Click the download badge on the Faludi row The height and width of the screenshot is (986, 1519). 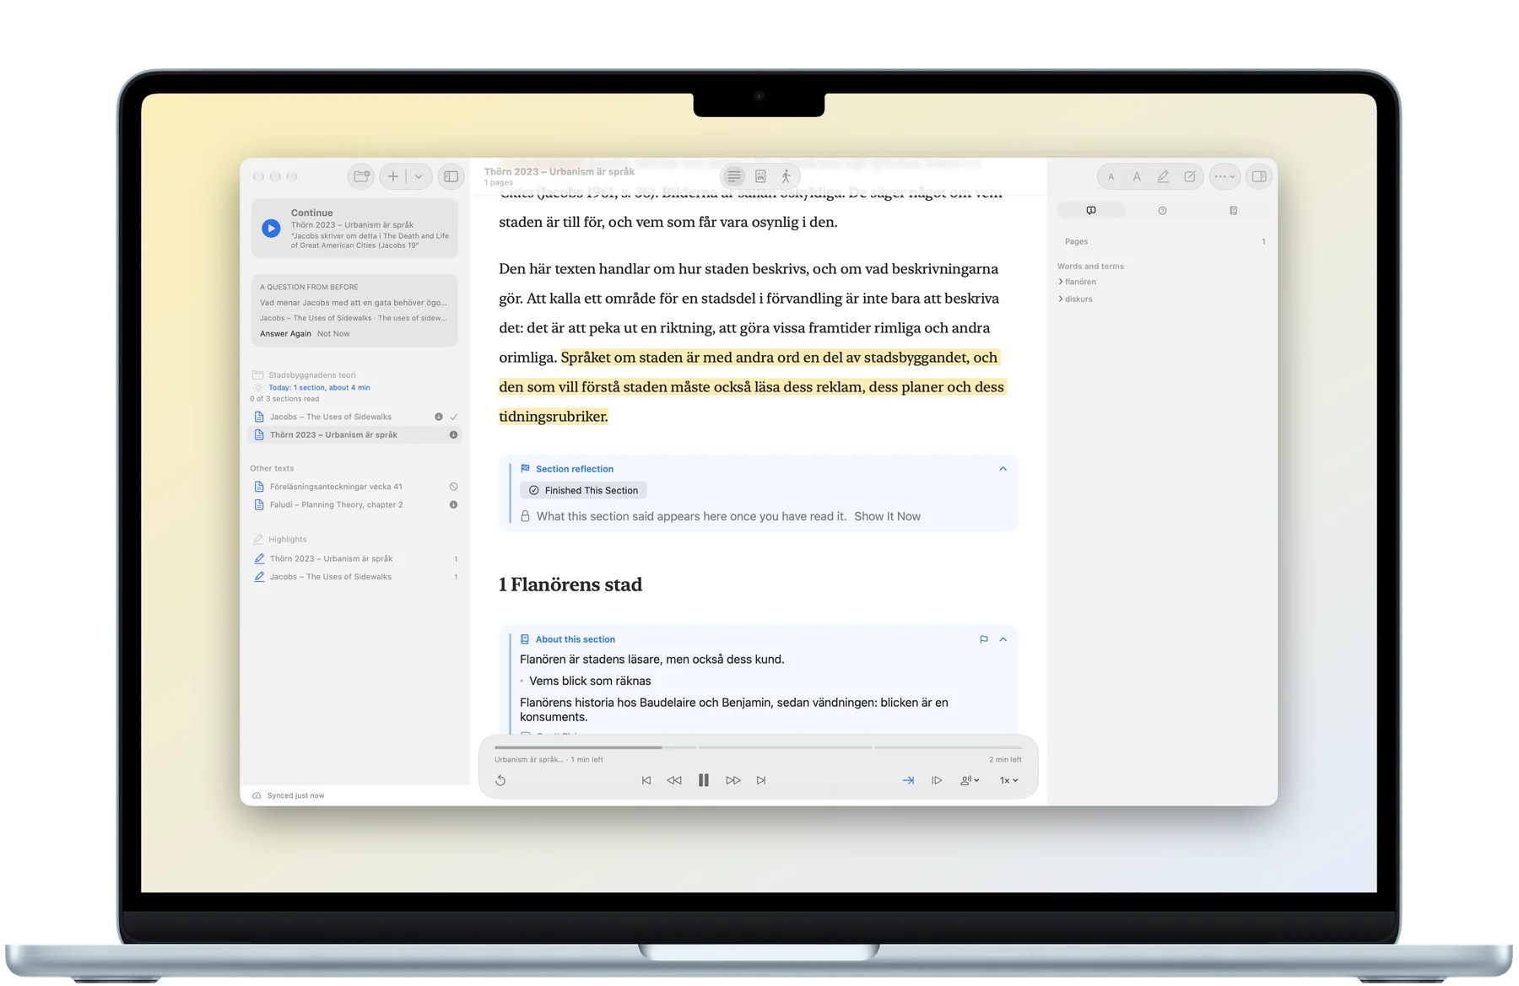click(x=453, y=504)
